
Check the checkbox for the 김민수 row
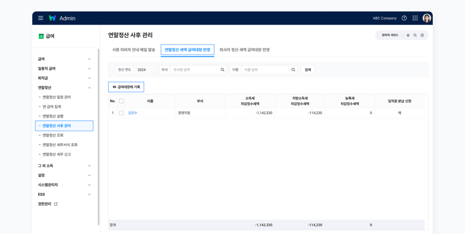[121, 113]
